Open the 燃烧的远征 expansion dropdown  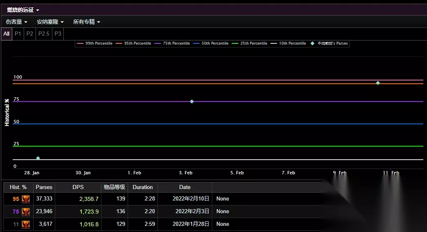[x=23, y=10]
